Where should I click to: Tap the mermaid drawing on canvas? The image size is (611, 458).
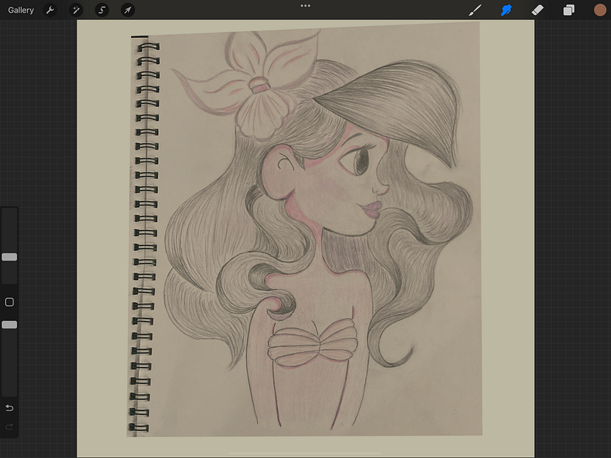pyautogui.click(x=304, y=229)
